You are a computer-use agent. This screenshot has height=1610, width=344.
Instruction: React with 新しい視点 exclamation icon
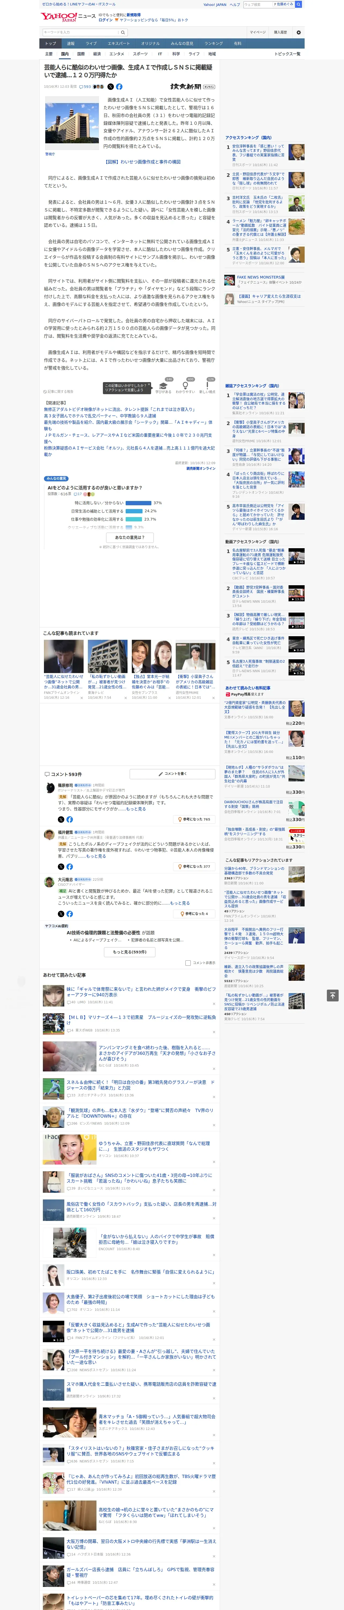(207, 386)
